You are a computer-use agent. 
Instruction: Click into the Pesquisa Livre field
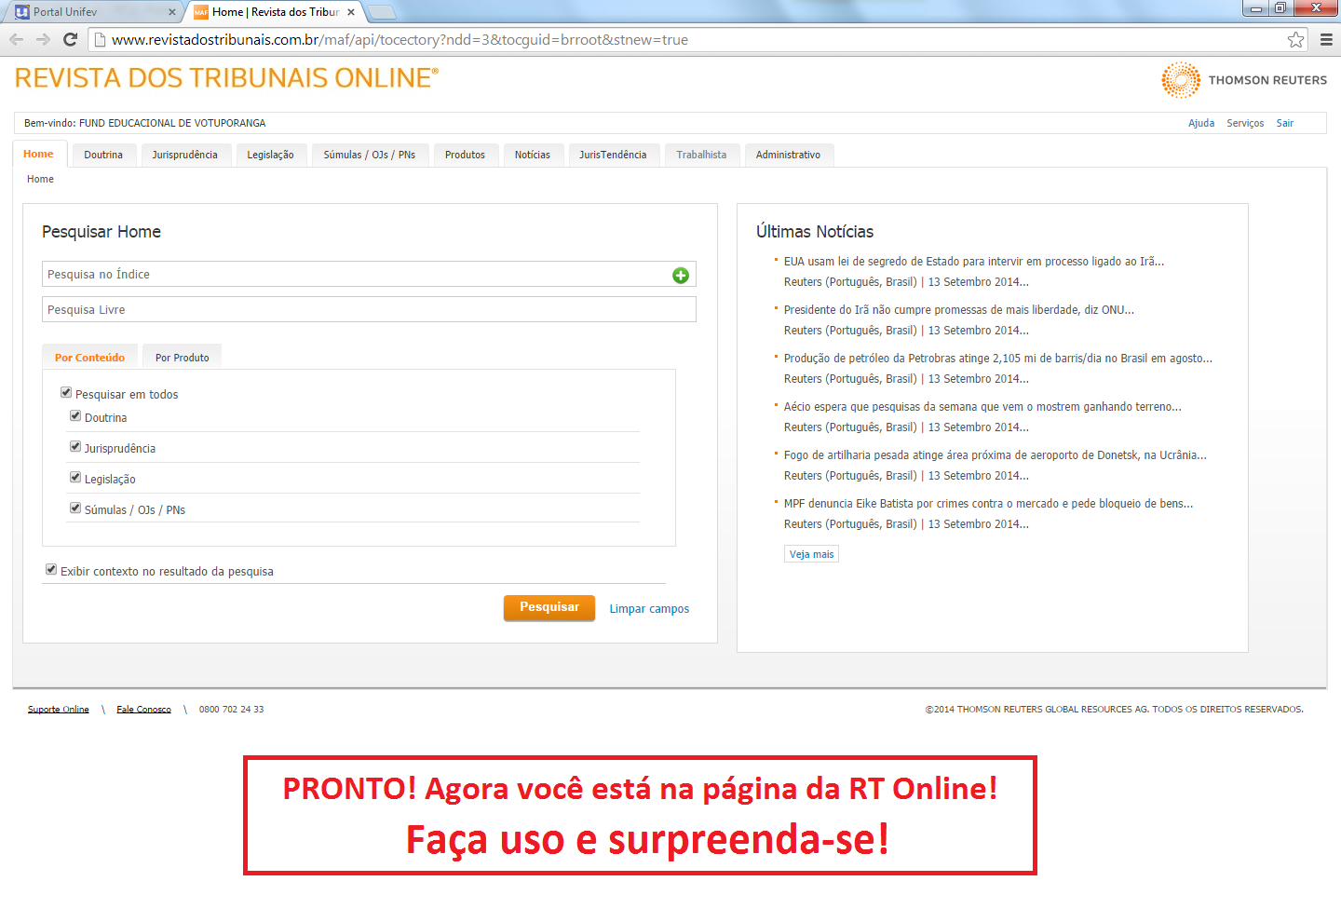click(x=369, y=310)
